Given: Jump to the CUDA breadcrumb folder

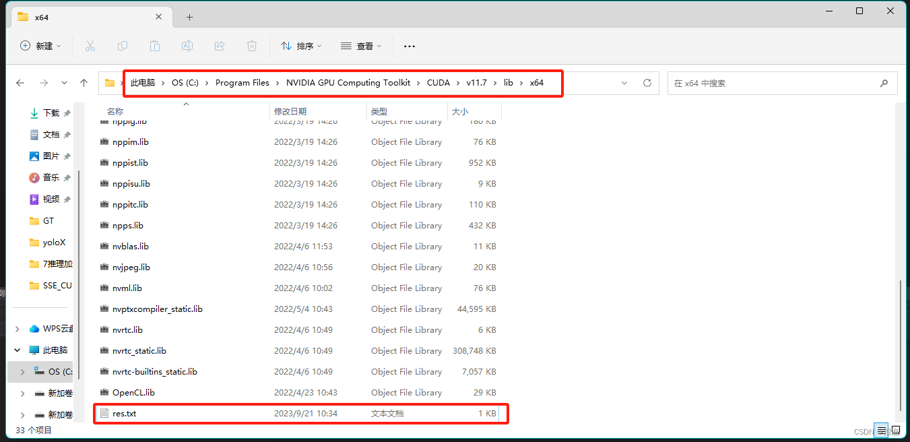Looking at the screenshot, I should tap(438, 82).
